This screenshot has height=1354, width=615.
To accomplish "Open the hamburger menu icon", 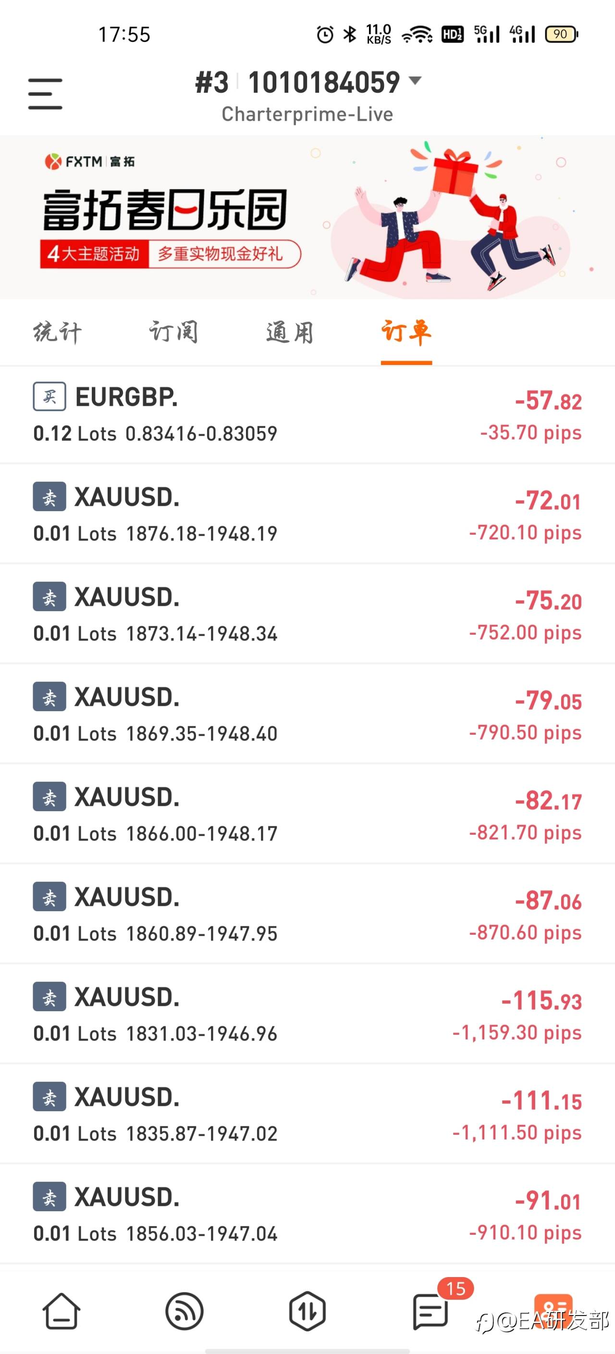I will pos(45,94).
